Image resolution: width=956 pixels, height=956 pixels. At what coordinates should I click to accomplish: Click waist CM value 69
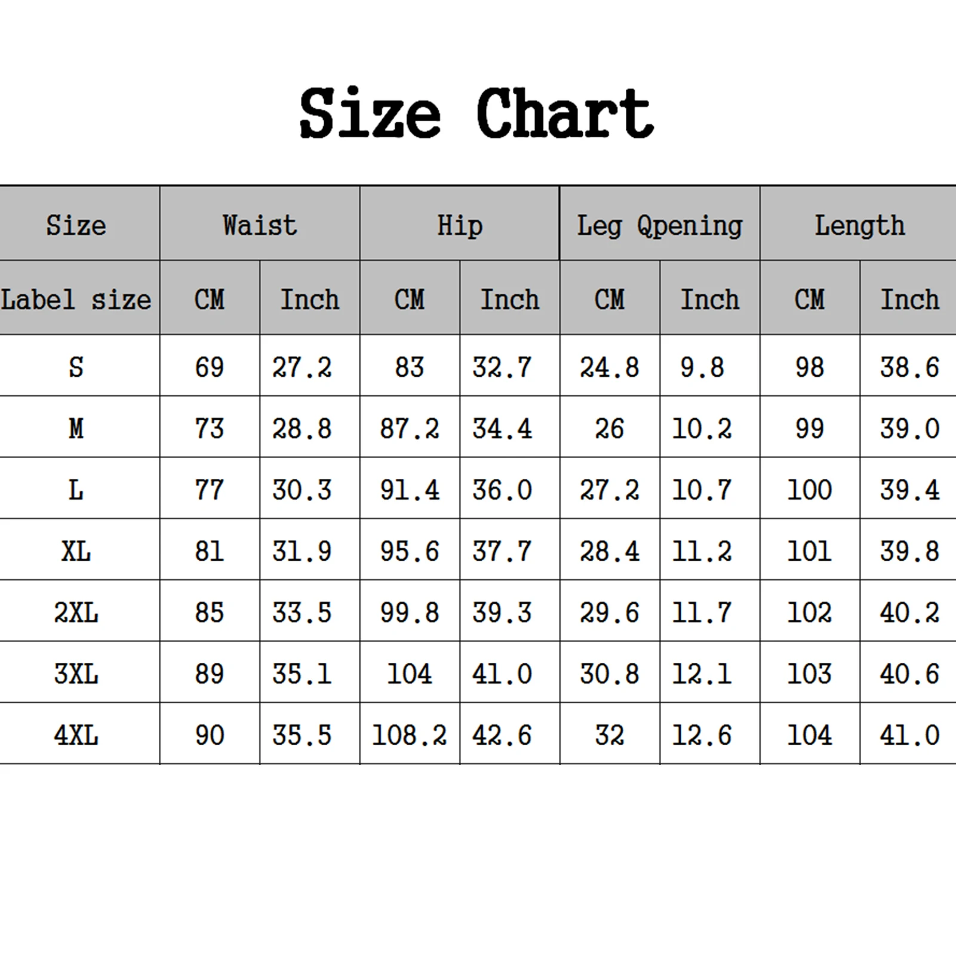click(210, 367)
